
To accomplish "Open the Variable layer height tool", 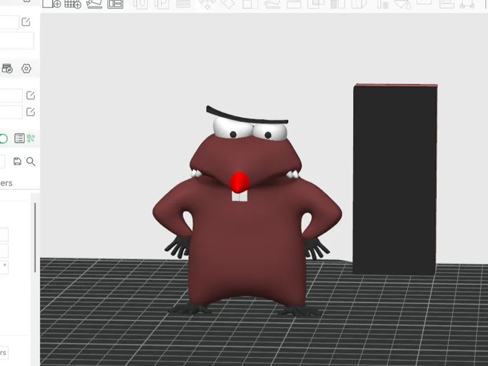I will coord(183,4).
